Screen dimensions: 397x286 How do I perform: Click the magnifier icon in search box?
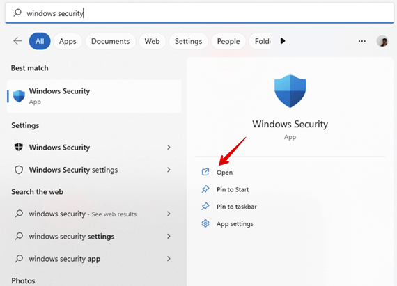(x=17, y=13)
